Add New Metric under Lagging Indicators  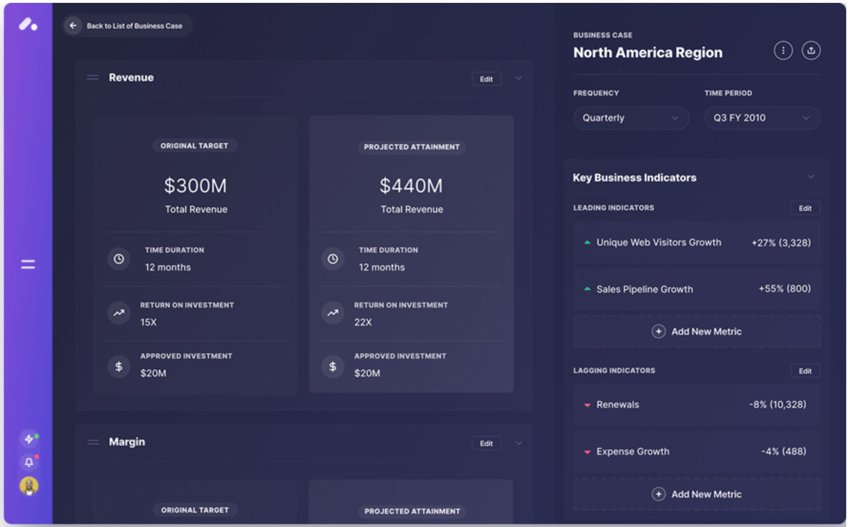pyautogui.click(x=697, y=494)
